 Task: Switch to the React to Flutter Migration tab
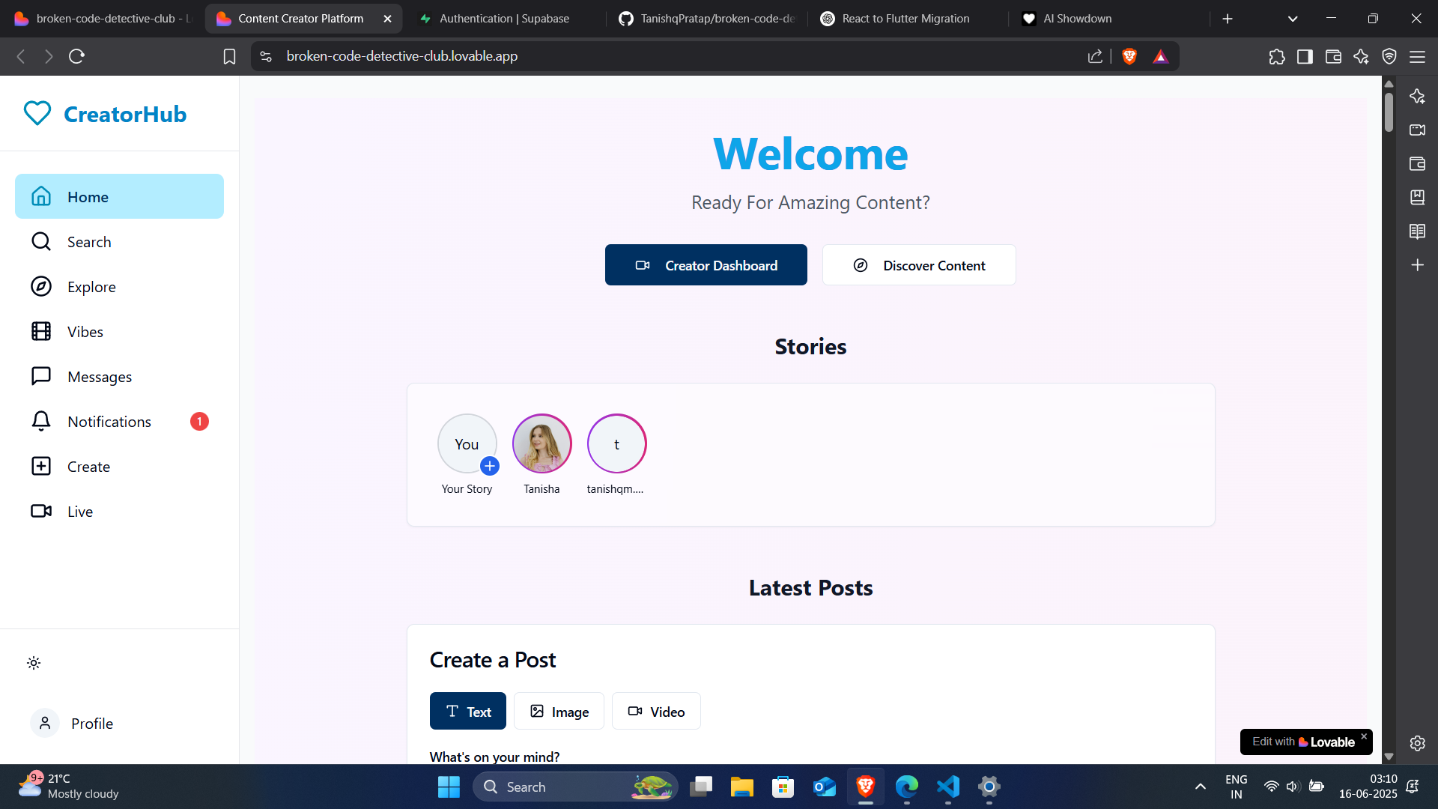[905, 18]
